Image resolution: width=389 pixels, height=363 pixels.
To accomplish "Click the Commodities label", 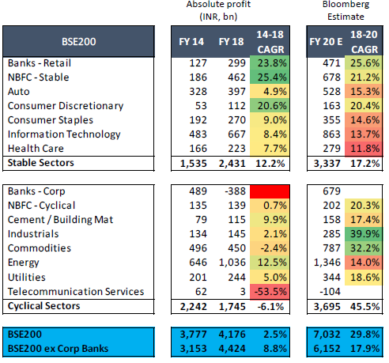I will (40, 248).
